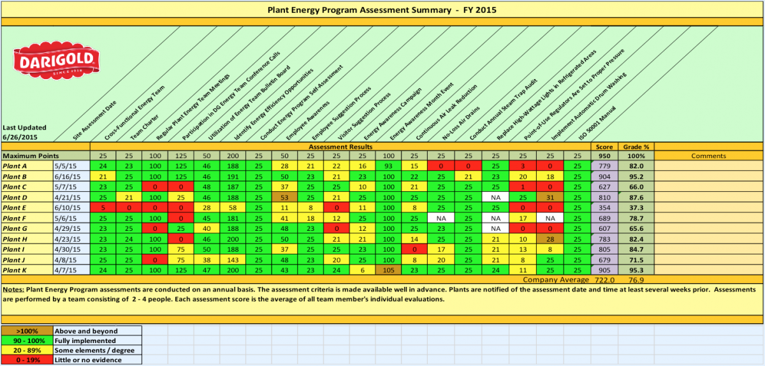Screen dimensions: 765x366
Task: Select Plant B's score '904'
Action: pyautogui.click(x=602, y=175)
